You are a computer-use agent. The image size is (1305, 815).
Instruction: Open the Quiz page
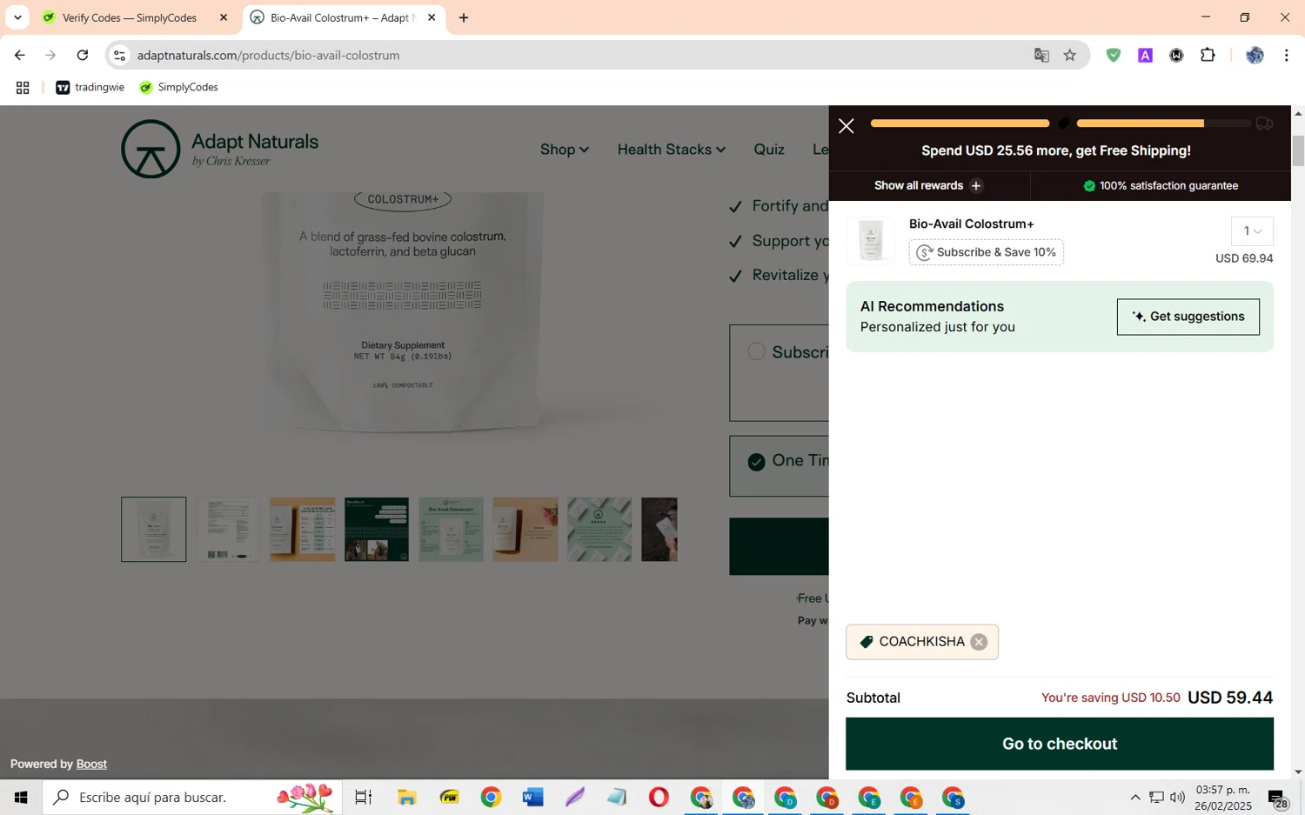click(769, 150)
